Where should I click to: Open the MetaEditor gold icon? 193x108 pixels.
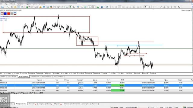(x=40, y=7)
